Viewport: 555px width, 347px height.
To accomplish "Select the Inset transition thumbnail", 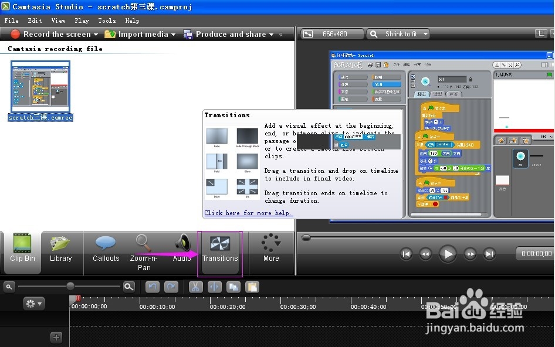I will (216, 187).
